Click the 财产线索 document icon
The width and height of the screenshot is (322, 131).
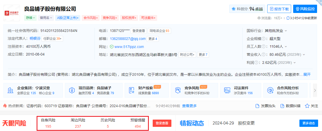(131, 90)
